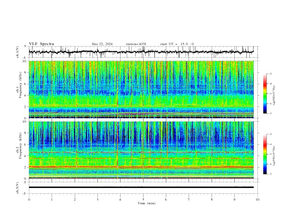Click the "-3" tick on ch.2 colorbar
This screenshot has height=224, width=290.
click(270, 134)
